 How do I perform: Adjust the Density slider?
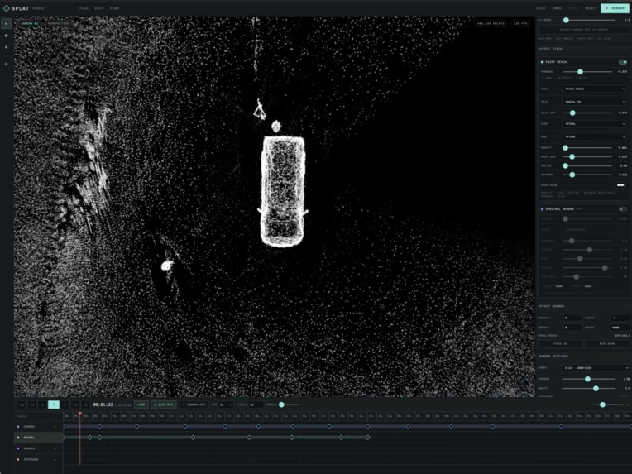(566, 148)
